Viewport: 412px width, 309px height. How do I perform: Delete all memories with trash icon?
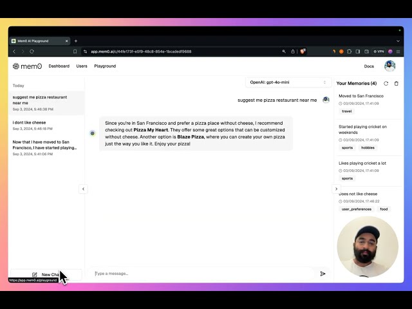tap(397, 83)
